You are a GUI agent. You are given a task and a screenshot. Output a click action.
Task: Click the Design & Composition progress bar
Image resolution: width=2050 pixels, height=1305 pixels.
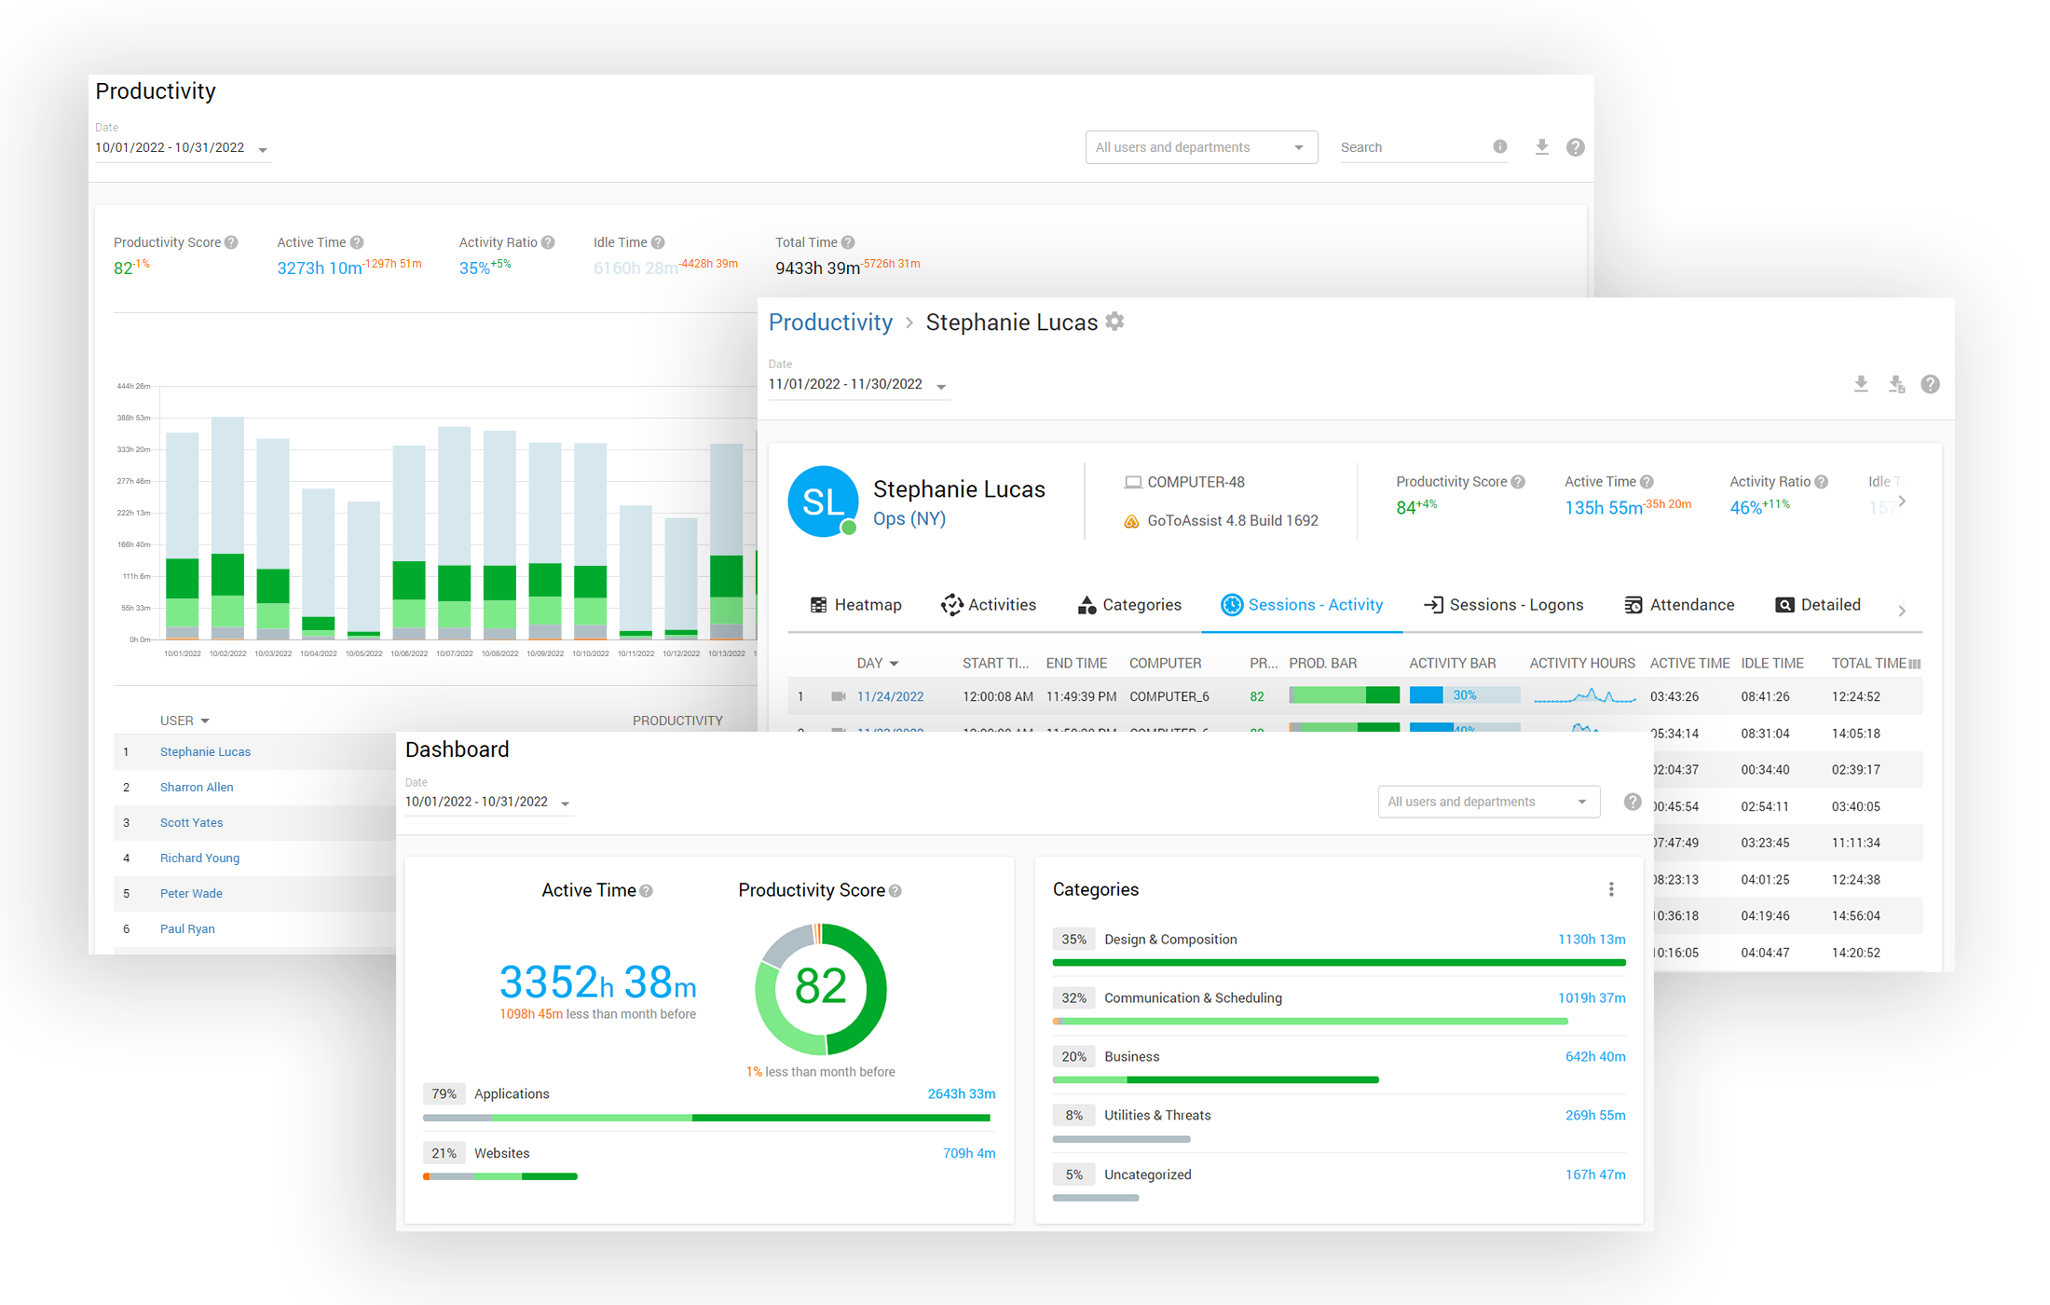point(1338,962)
